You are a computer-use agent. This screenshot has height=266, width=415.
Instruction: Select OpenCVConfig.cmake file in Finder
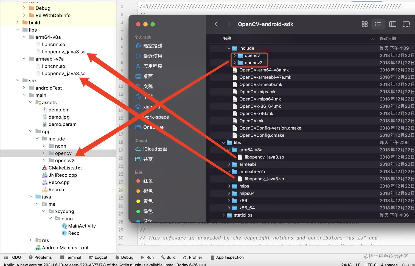tap(262, 135)
